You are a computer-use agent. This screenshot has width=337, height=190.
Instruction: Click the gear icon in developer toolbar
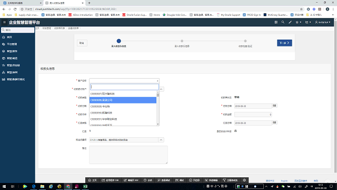tap(244, 180)
